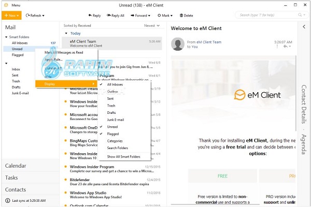The height and width of the screenshot is (207, 311).
Task: Select the eM Client Team welcome message
Action: (x=112, y=43)
